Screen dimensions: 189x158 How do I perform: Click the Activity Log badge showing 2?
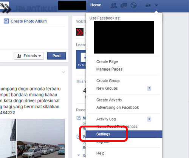[x=149, y=119]
